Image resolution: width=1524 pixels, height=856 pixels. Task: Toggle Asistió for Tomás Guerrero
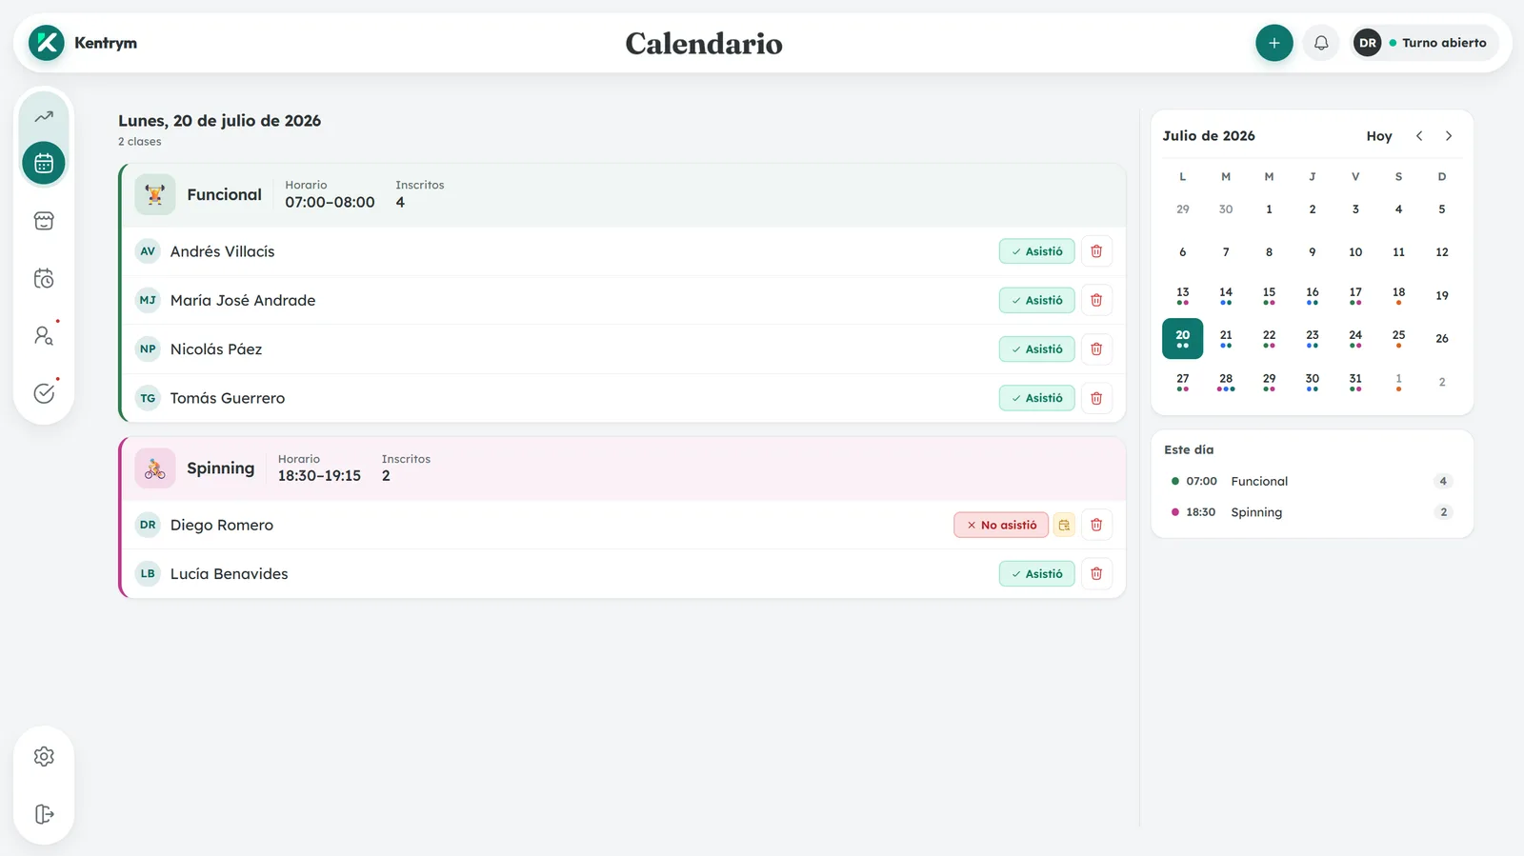[x=1037, y=398]
